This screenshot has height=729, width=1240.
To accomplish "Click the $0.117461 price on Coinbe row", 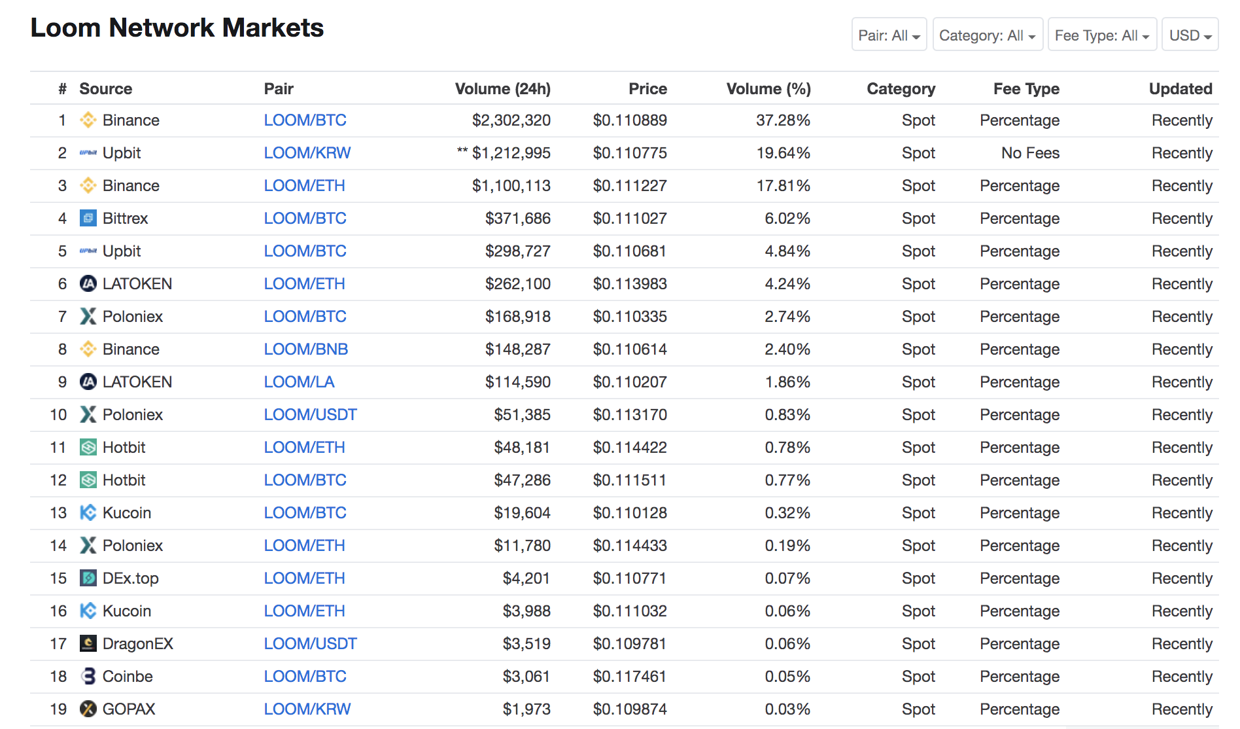I will pos(630,676).
